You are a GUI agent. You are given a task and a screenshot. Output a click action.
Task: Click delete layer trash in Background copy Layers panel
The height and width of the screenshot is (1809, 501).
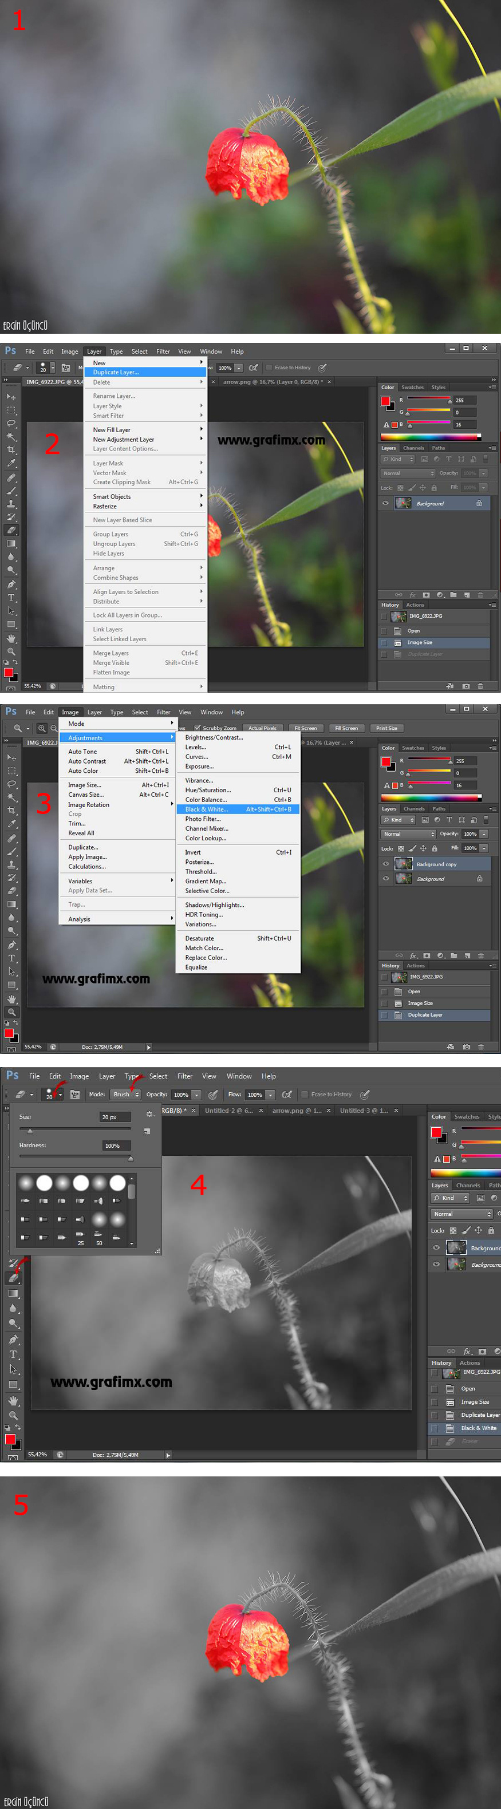tap(482, 955)
